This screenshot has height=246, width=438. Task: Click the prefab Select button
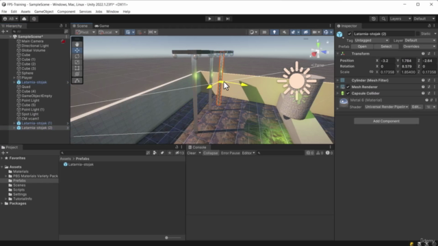(x=386, y=46)
